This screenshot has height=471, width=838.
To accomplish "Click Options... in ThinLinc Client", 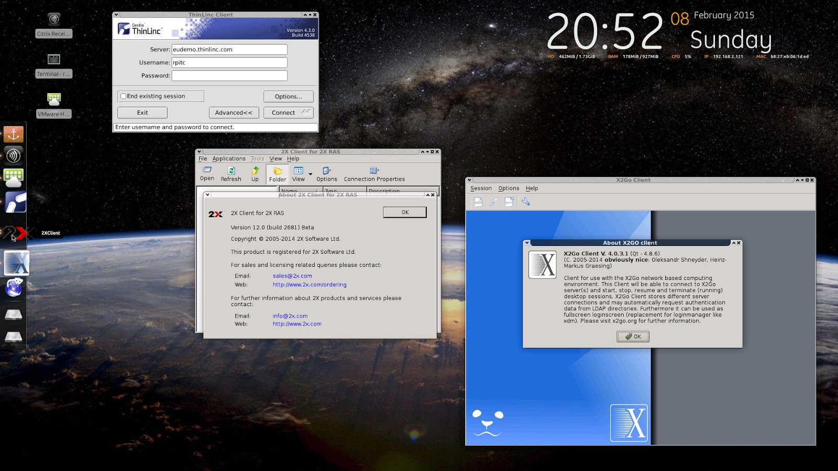I will point(289,96).
